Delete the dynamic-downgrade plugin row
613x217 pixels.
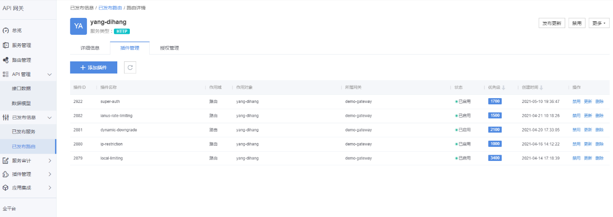point(599,130)
